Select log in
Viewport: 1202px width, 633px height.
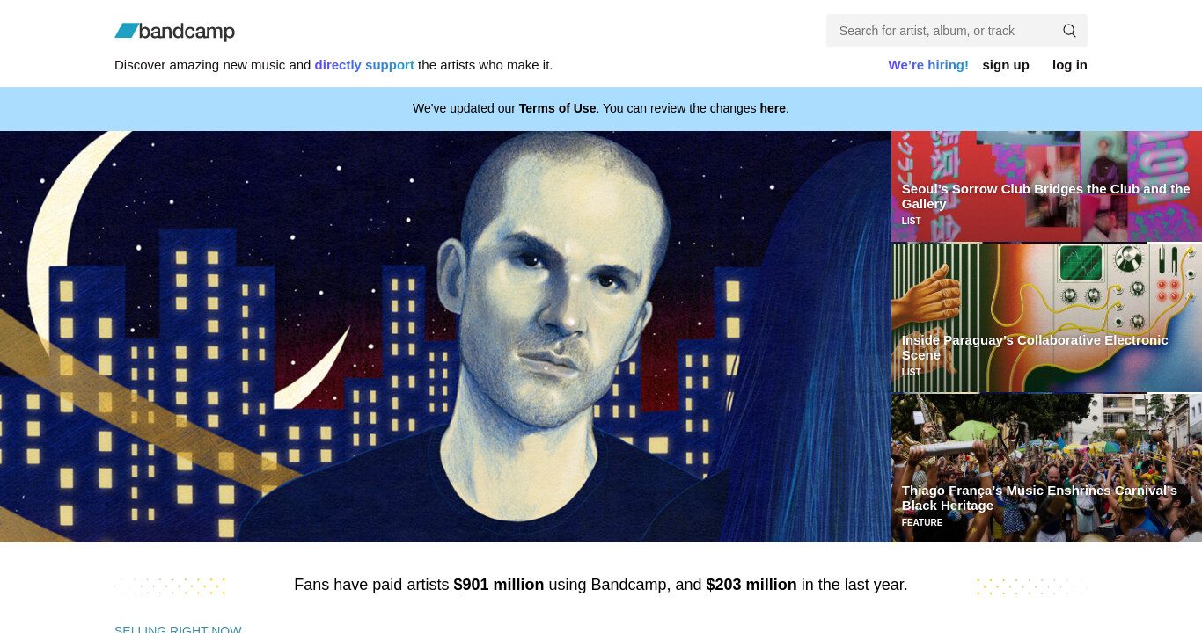tap(1070, 65)
